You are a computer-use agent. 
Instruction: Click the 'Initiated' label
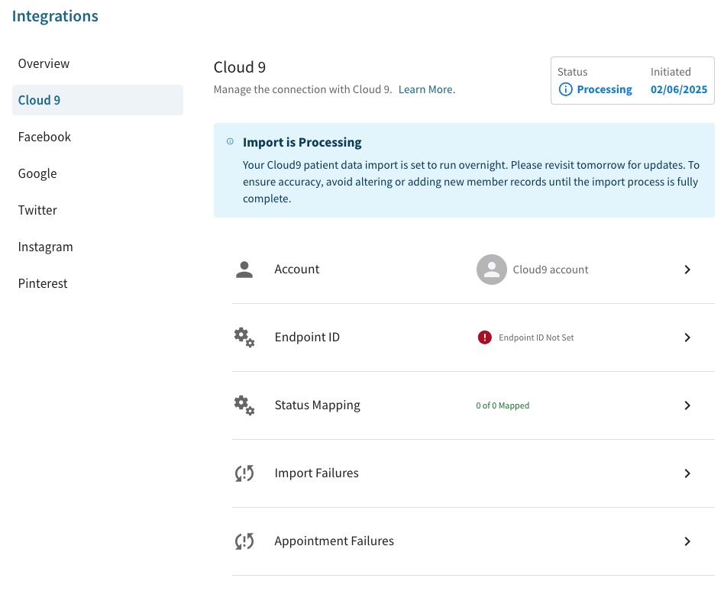tap(671, 72)
